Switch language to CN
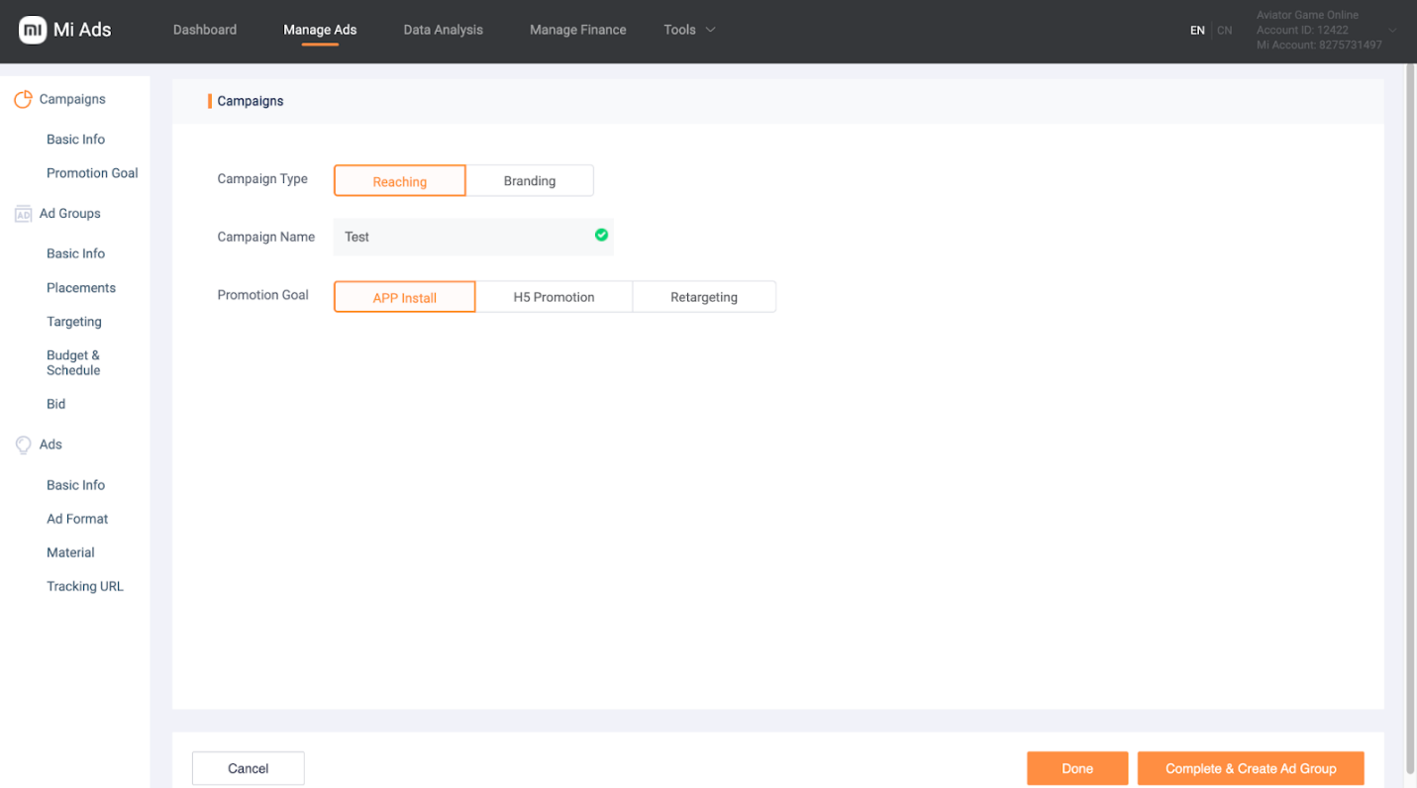The height and width of the screenshot is (788, 1417). pyautogui.click(x=1225, y=31)
